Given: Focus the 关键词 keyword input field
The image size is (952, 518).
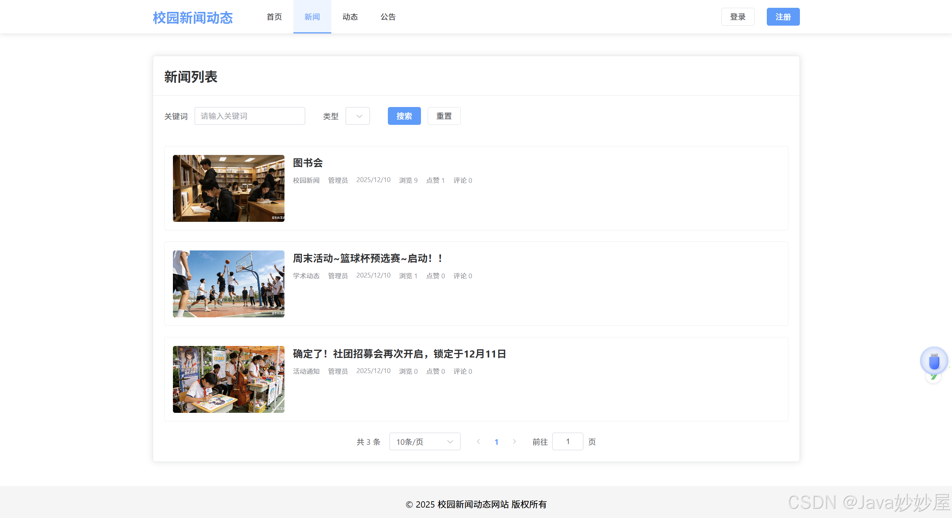Looking at the screenshot, I should pos(250,116).
